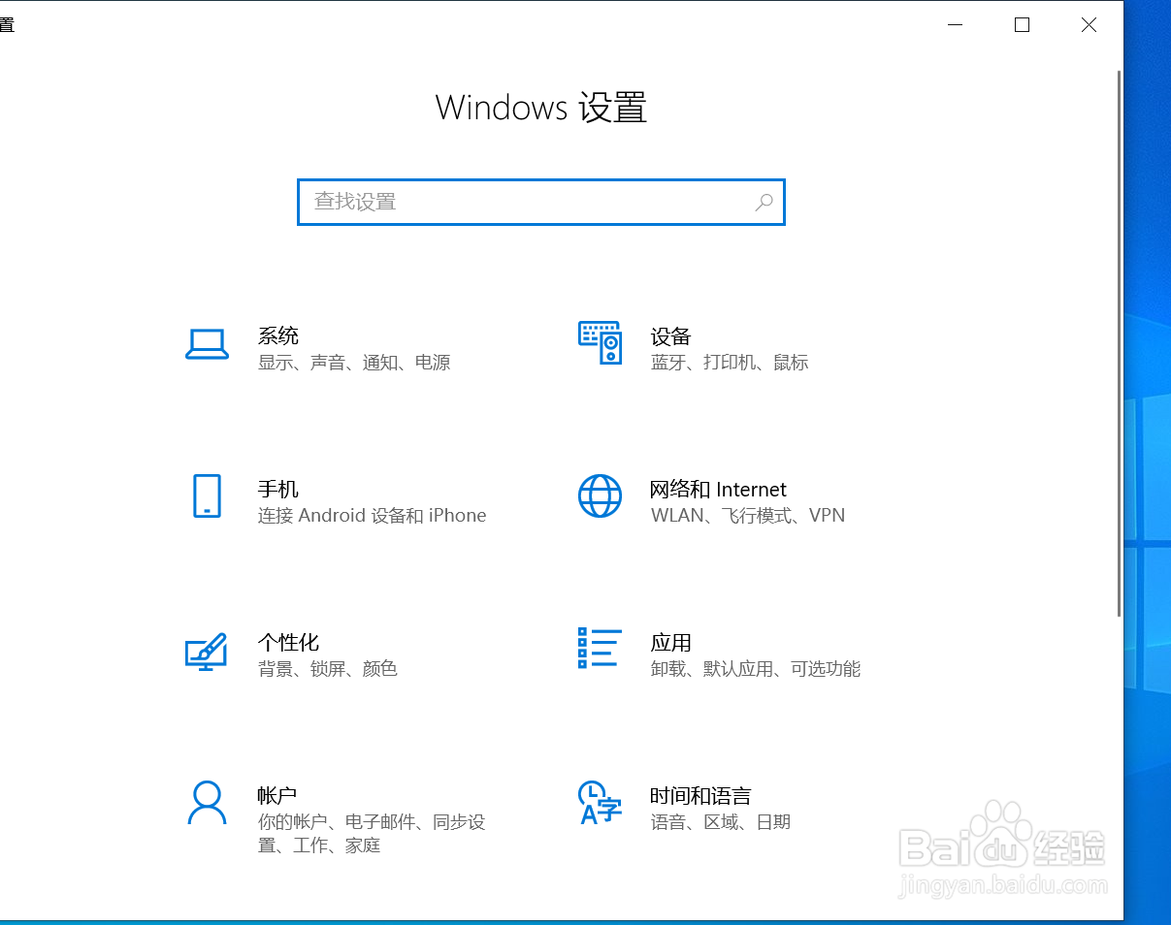
Task: Click the settings icon in the title bar
Action: click(8, 23)
